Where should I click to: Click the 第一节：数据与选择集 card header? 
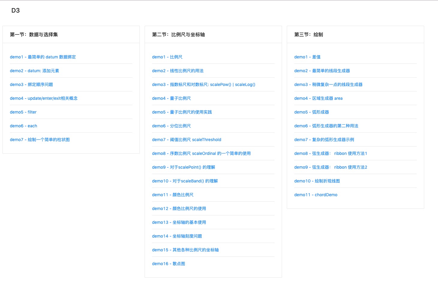pyautogui.click(x=71, y=34)
